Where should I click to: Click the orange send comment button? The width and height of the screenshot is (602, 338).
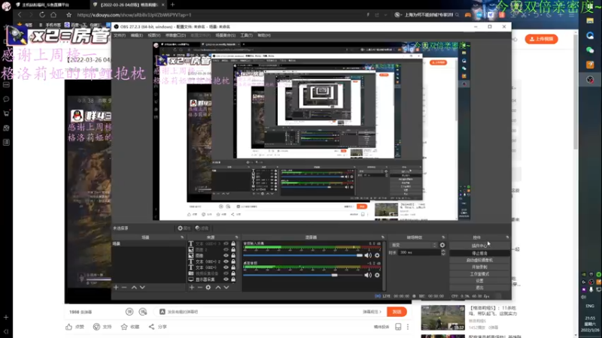click(397, 312)
